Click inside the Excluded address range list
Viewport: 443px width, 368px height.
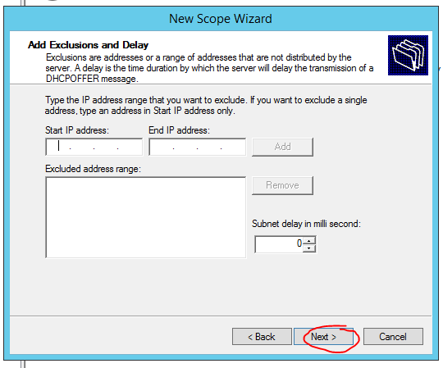(145, 217)
